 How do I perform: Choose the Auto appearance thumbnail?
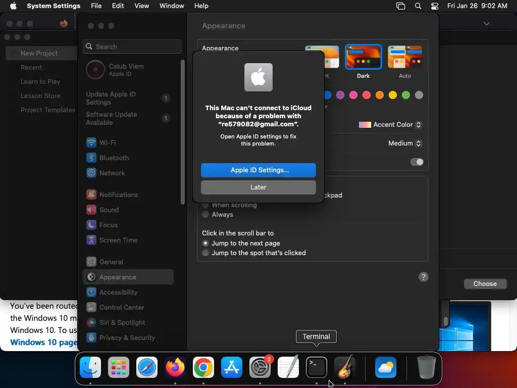point(404,57)
